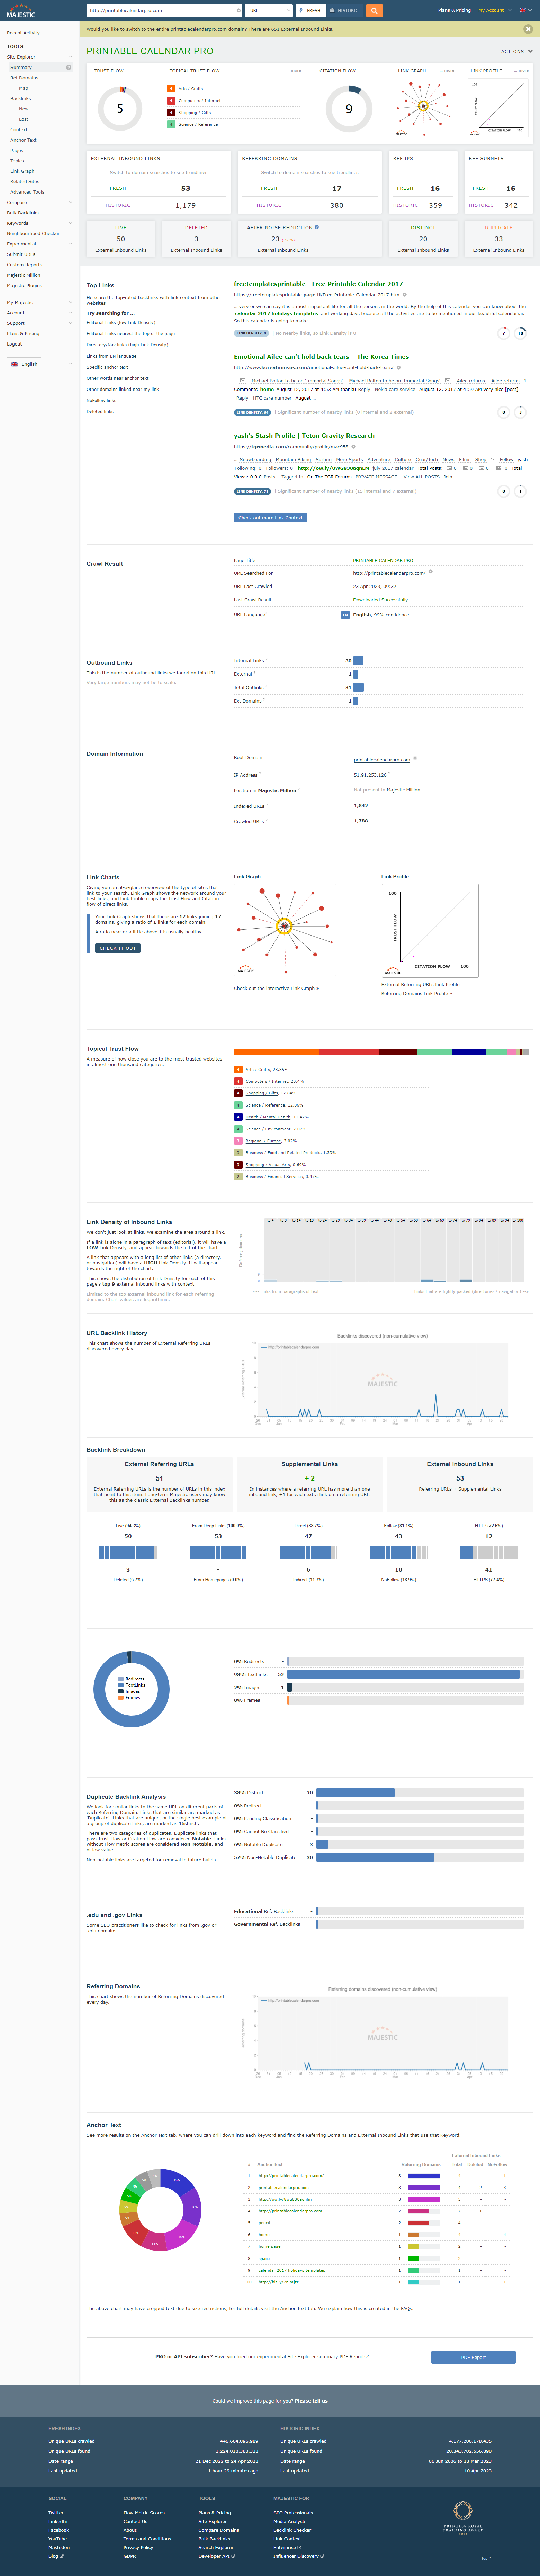Close the yellow domain suggestion banner
Image resolution: width=540 pixels, height=2576 pixels.
pos(528,29)
